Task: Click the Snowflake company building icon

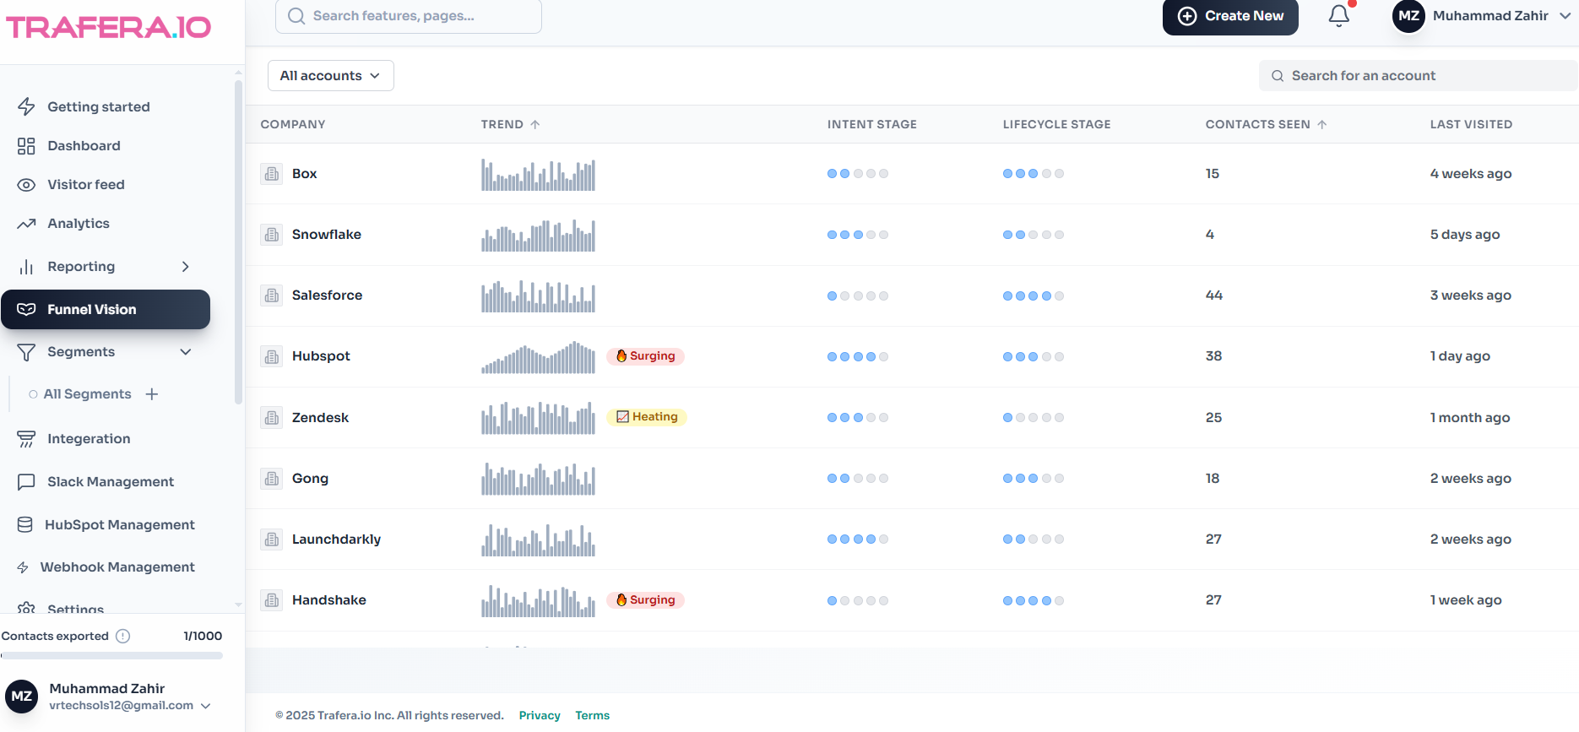Action: click(x=272, y=235)
